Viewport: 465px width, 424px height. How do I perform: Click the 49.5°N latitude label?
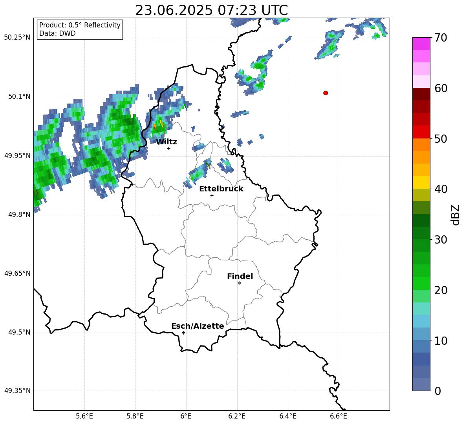pyautogui.click(x=19, y=332)
